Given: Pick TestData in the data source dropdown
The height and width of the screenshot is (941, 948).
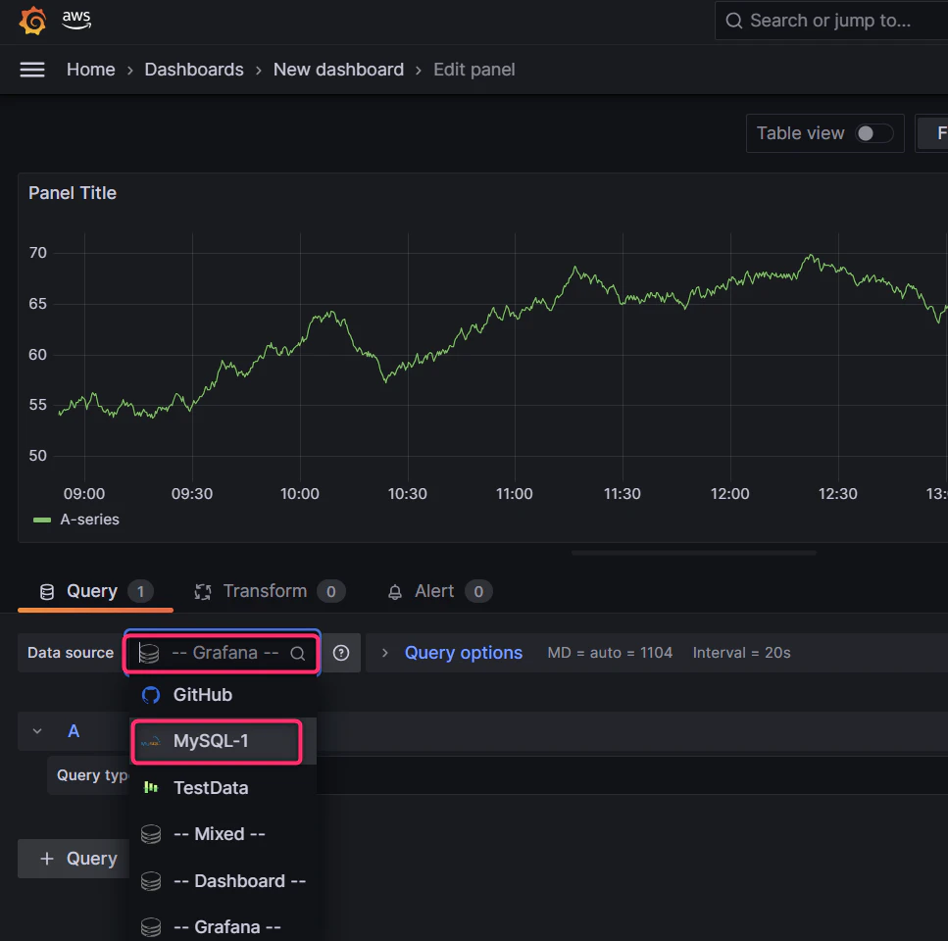Looking at the screenshot, I should point(223,787).
